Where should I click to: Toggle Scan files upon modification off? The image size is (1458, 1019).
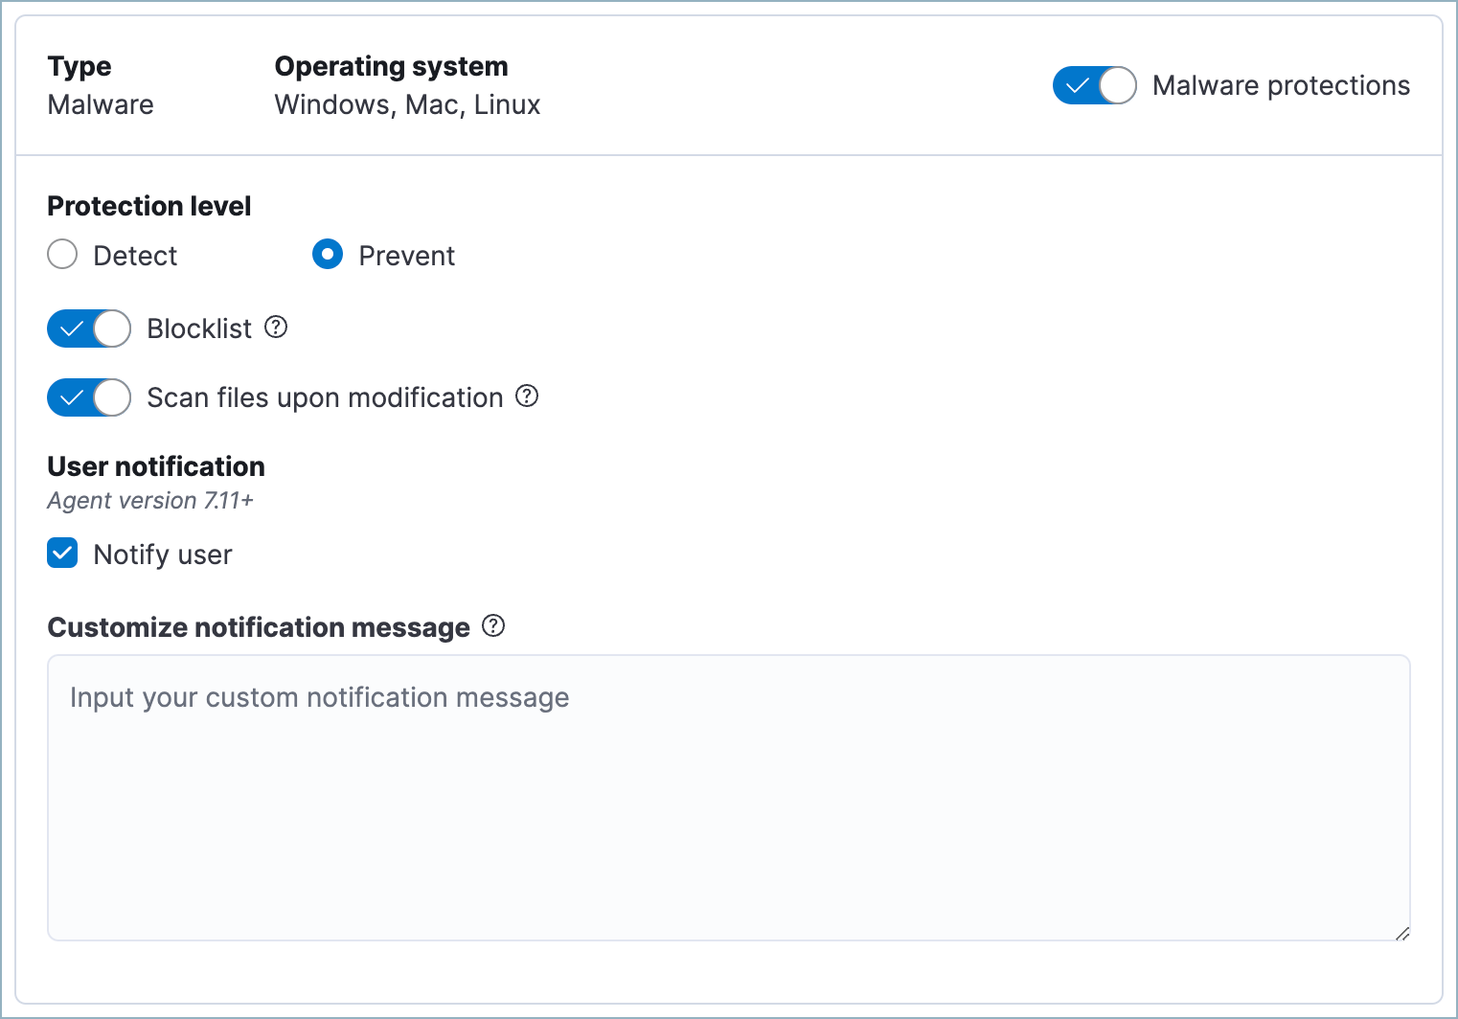[x=89, y=396]
